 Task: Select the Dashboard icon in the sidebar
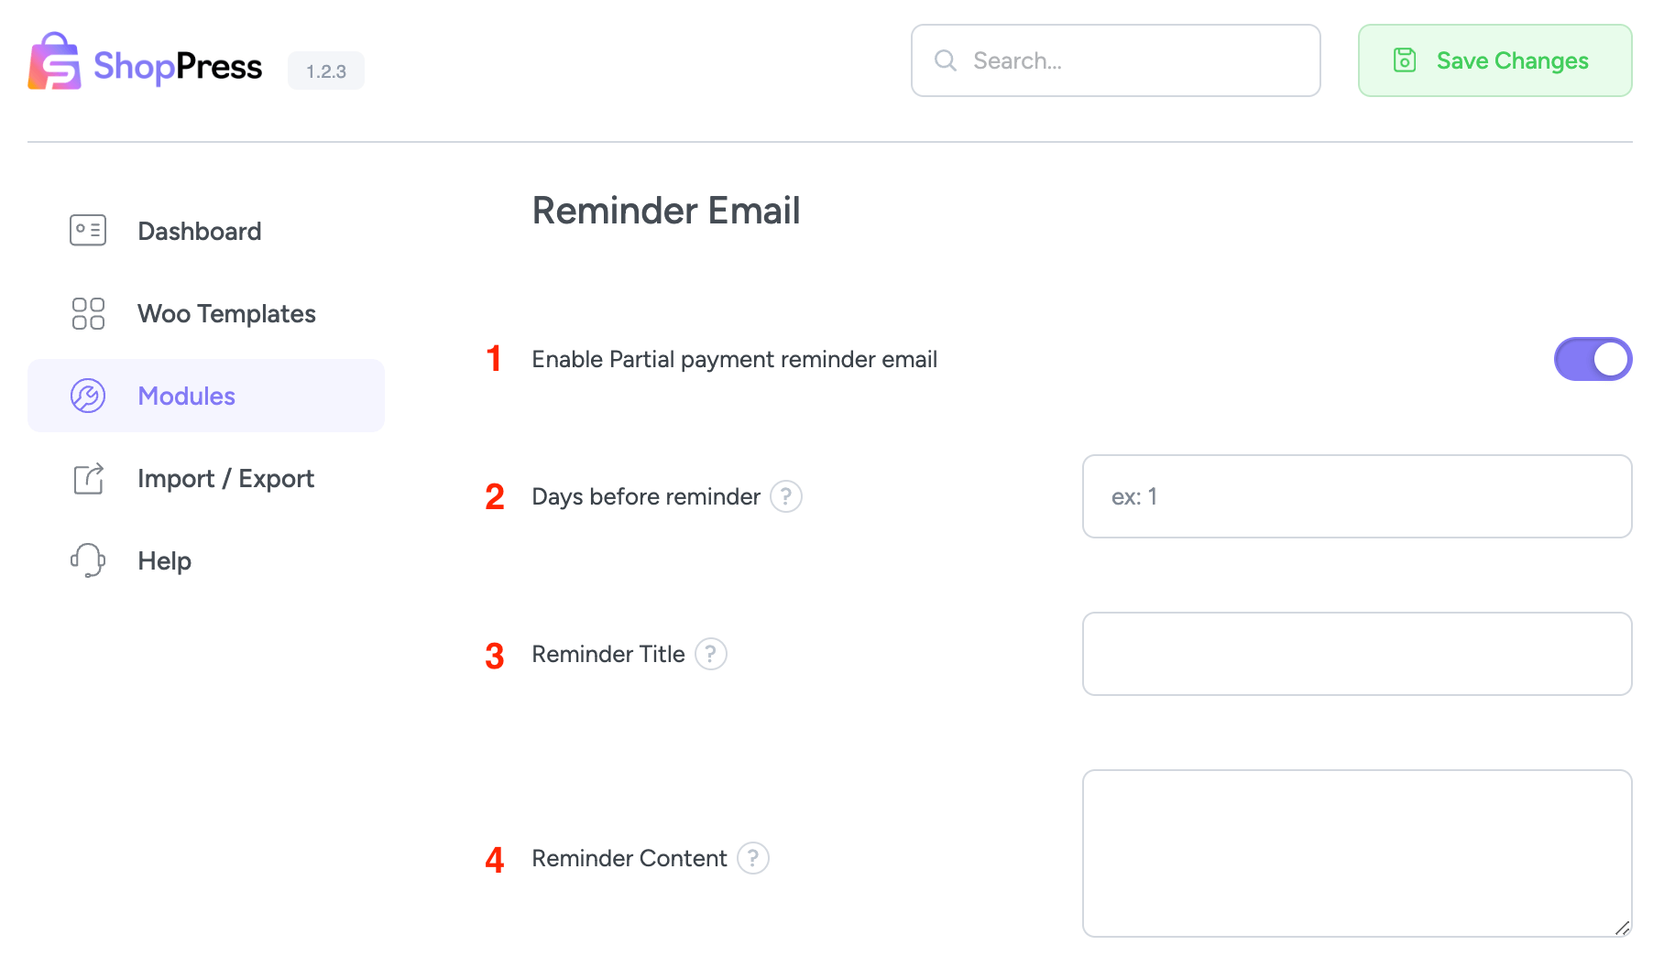87,230
